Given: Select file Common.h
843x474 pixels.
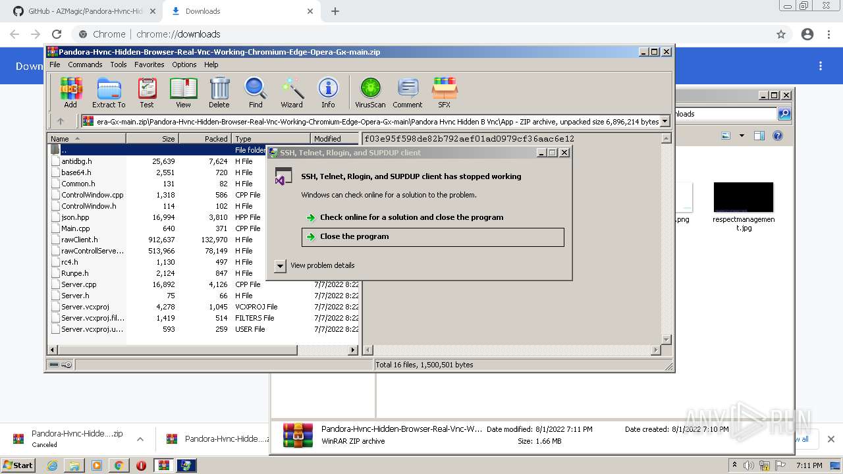Looking at the screenshot, I should 78,184.
